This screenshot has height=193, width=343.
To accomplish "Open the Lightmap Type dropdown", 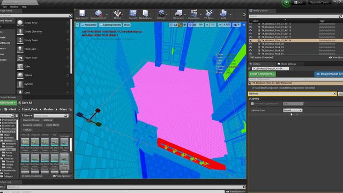I will [293, 110].
